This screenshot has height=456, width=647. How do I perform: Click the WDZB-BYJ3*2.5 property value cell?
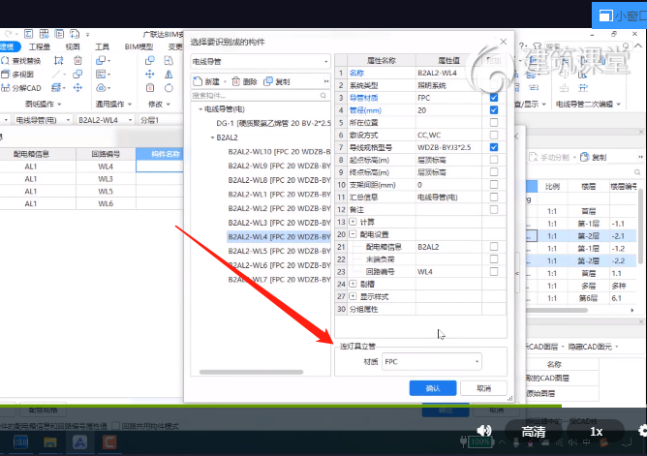pos(449,147)
